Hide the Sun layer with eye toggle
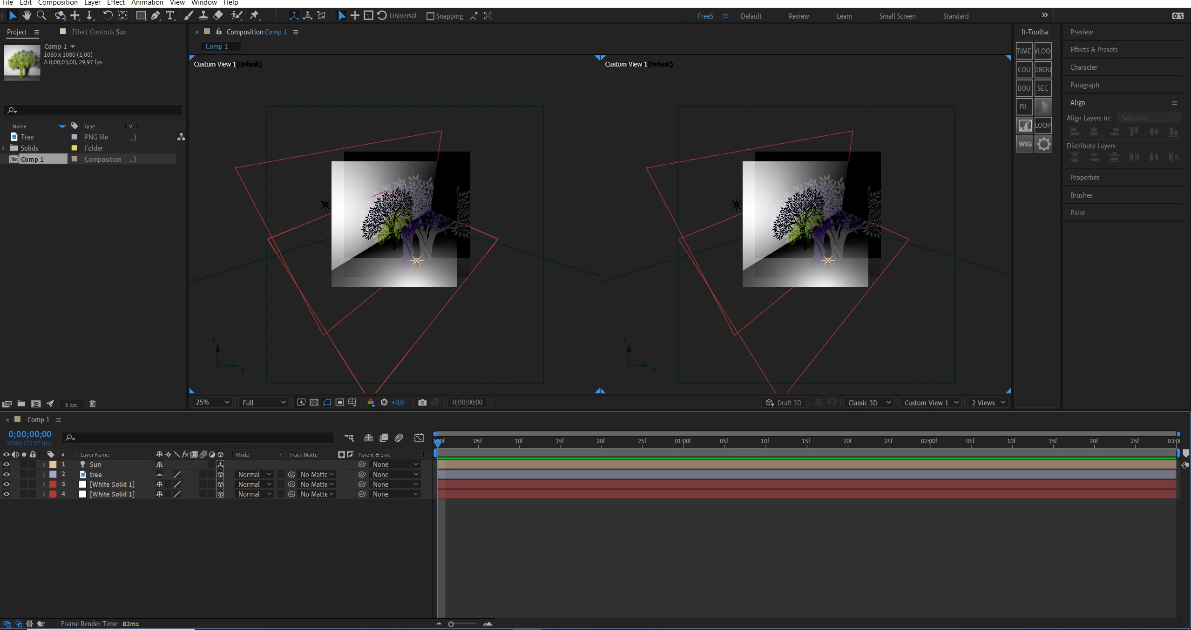1191x630 pixels. (x=7, y=464)
